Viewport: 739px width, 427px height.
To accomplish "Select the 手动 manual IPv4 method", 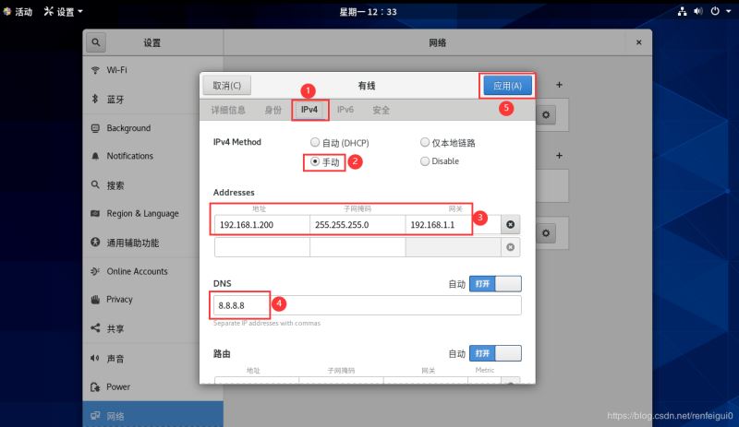I will (x=316, y=161).
